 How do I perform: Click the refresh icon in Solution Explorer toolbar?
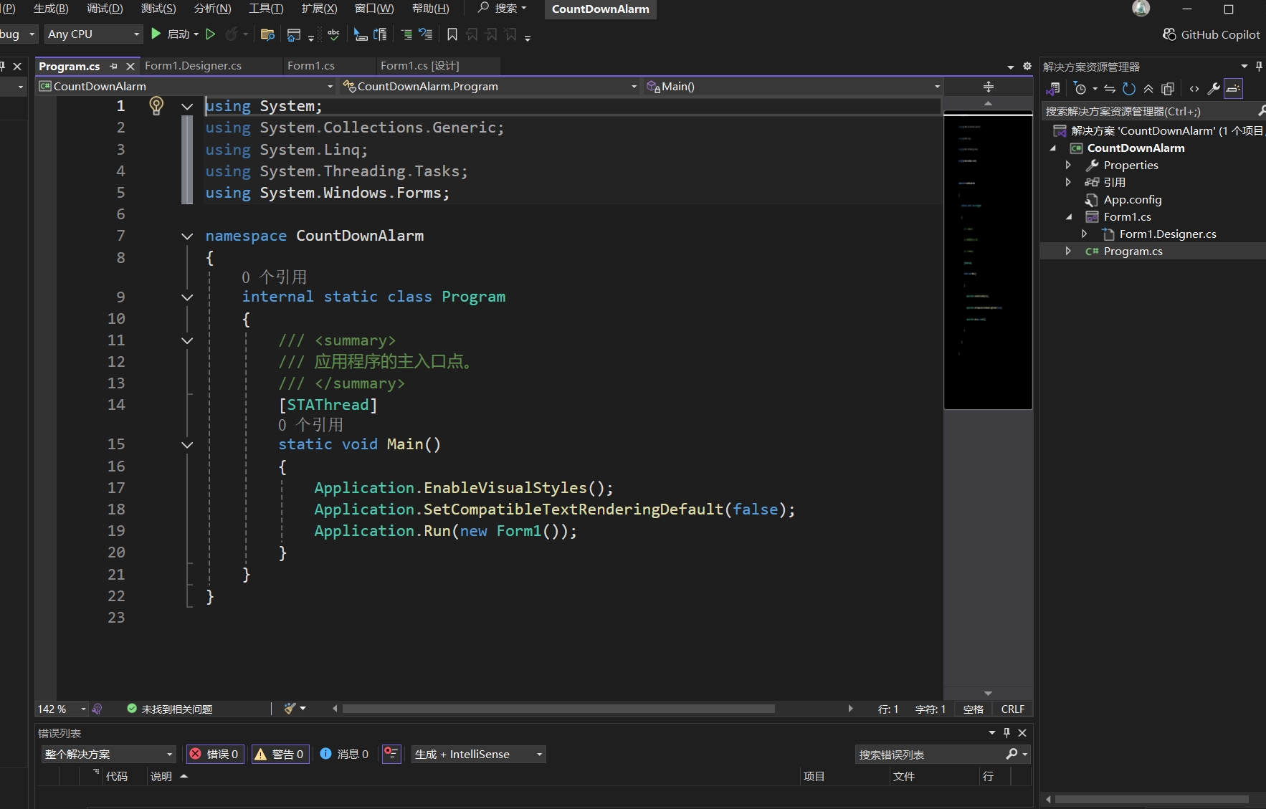(1129, 89)
